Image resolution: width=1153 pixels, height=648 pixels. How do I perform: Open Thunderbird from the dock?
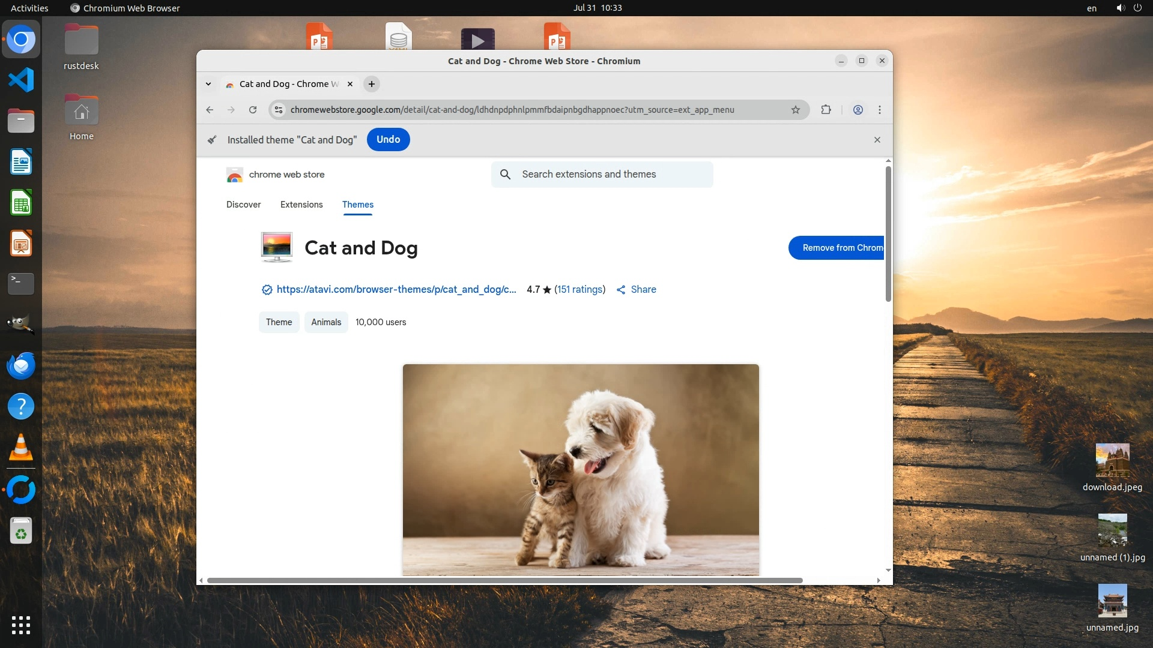pyautogui.click(x=21, y=365)
